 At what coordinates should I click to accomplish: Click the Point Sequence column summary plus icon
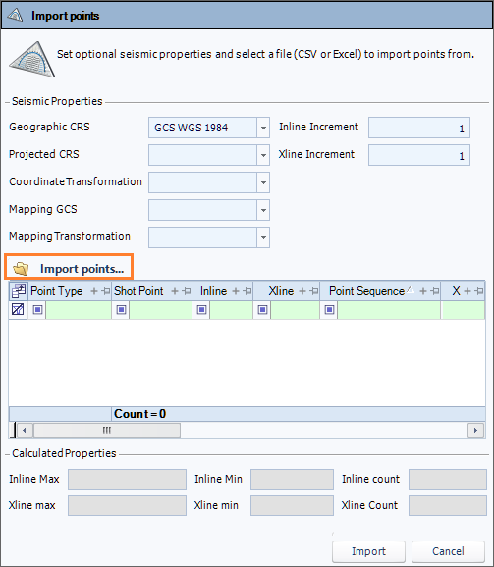coord(423,291)
